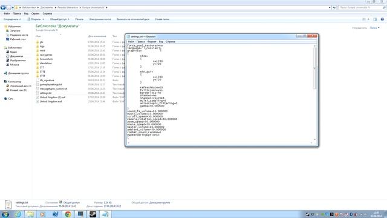
Task: Open the recent pages dropdown next to Forward
Action: 13,8
